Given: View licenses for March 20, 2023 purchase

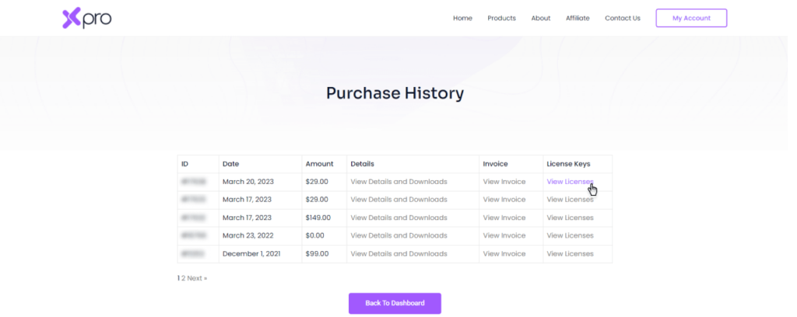Looking at the screenshot, I should point(570,182).
